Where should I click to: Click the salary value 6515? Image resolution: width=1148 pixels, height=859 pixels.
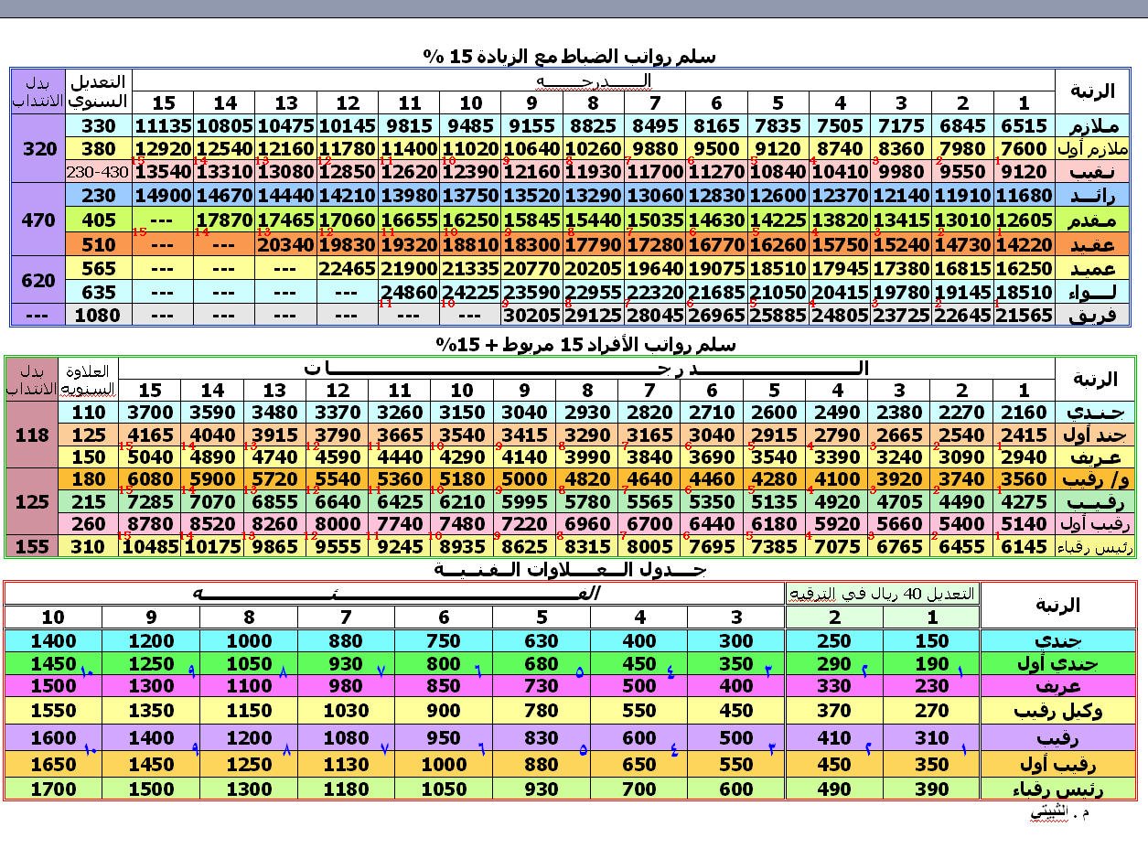[1024, 126]
